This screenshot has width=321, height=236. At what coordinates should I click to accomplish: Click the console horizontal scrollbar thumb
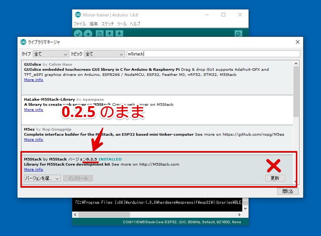104,215
